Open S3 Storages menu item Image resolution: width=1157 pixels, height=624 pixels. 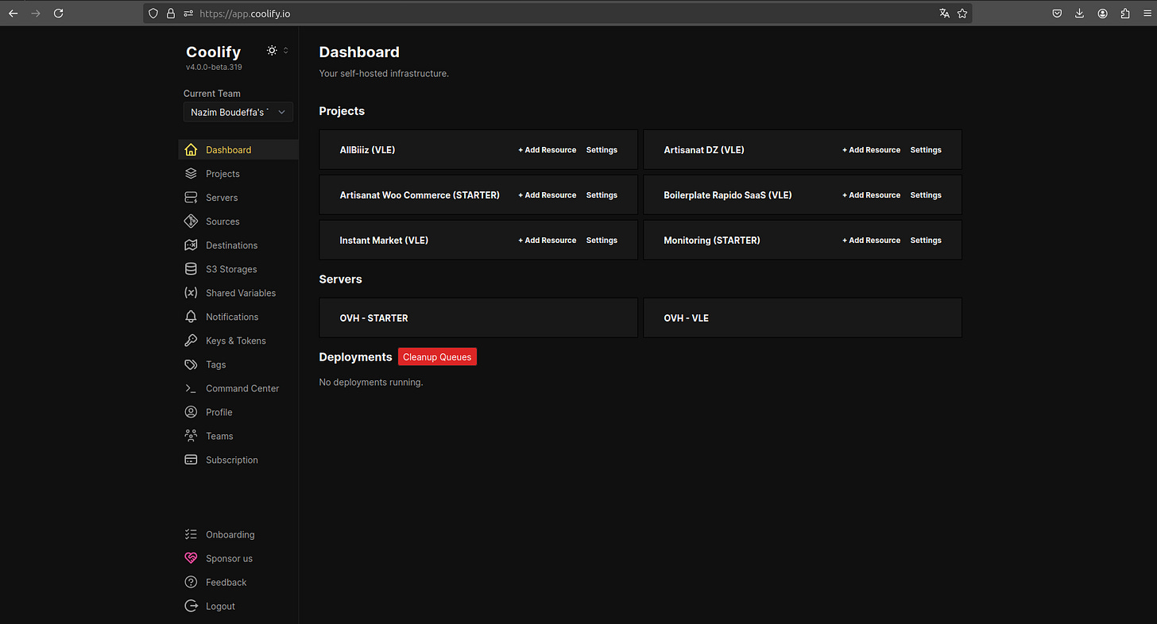click(238, 268)
